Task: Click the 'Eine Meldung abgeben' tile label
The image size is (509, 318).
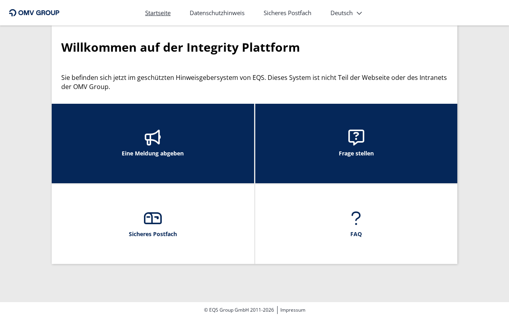Action: [153, 153]
